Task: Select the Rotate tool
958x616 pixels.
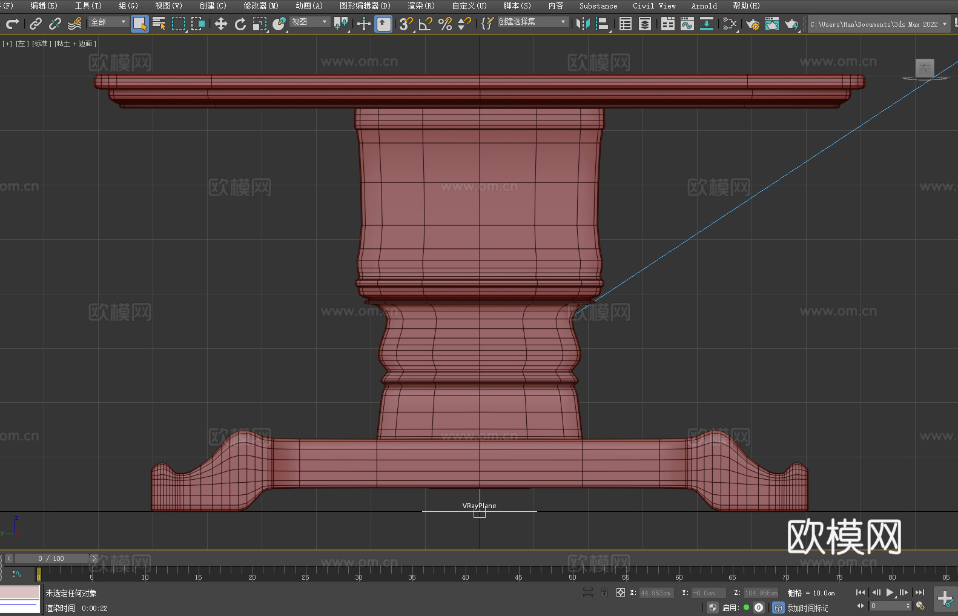Action: pyautogui.click(x=240, y=24)
